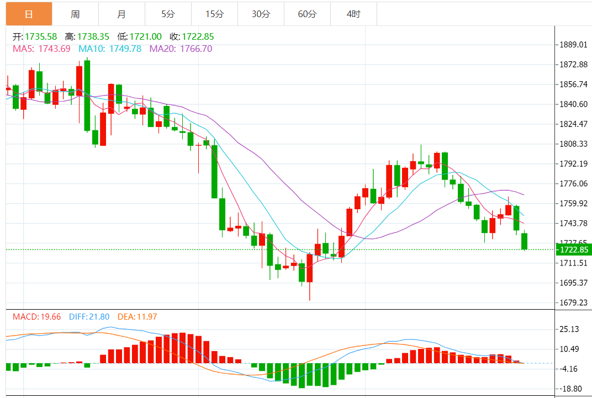Click the 1695.37 price axis label
This screenshot has height=398, width=592.
point(573,283)
